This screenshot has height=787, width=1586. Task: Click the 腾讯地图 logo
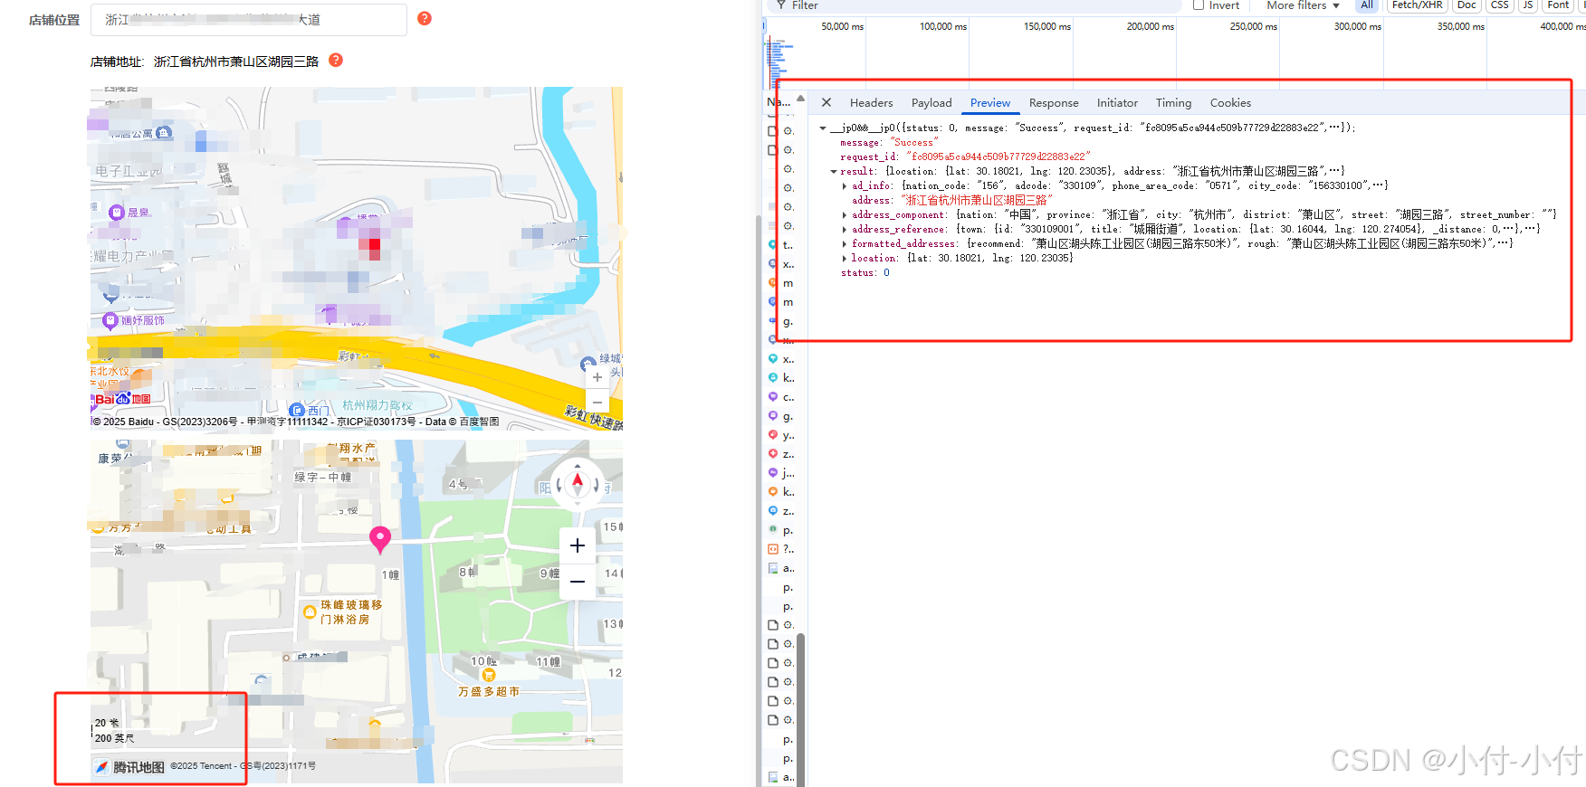coord(129,767)
